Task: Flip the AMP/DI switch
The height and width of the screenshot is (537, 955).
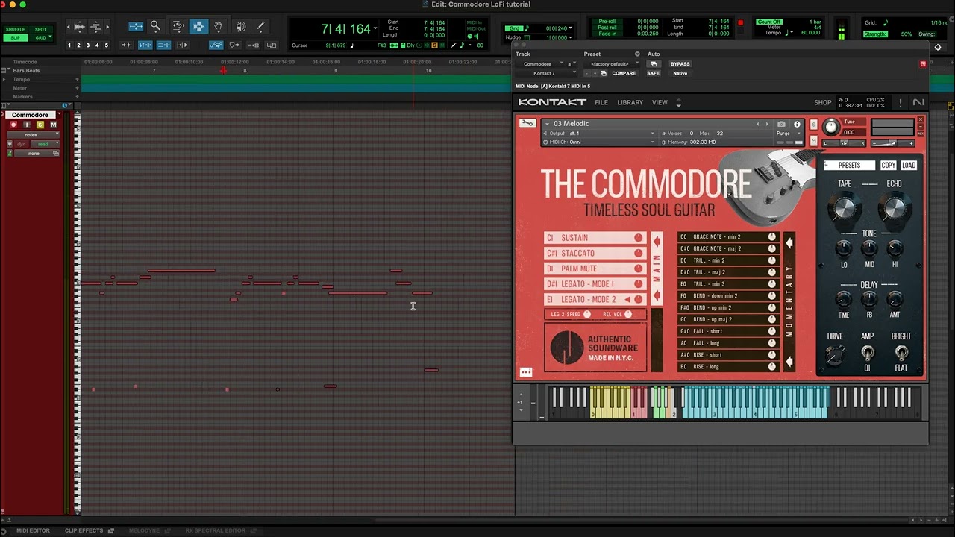Action: pyautogui.click(x=867, y=353)
